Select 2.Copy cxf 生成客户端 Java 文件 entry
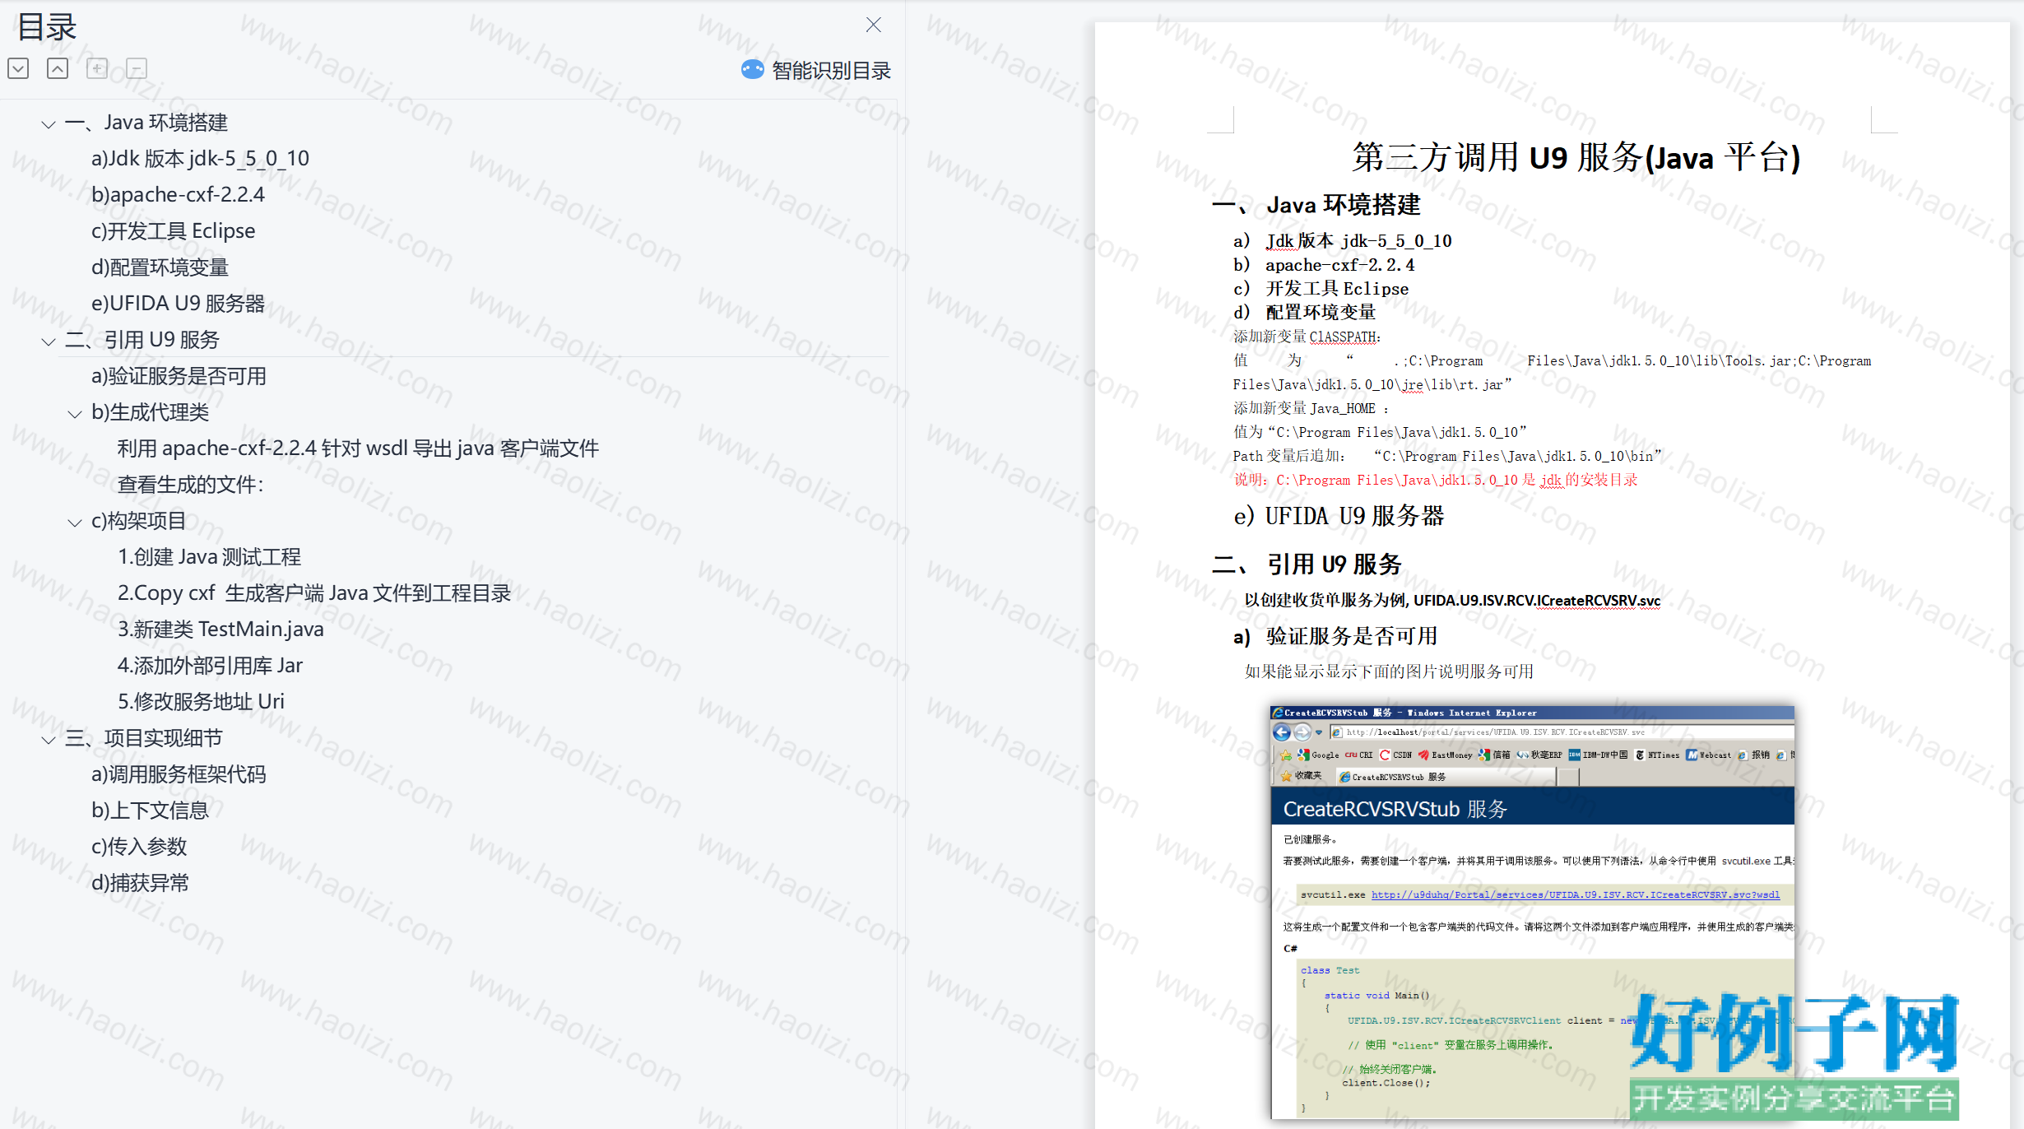Screen dimensions: 2024x1129 [x=314, y=593]
